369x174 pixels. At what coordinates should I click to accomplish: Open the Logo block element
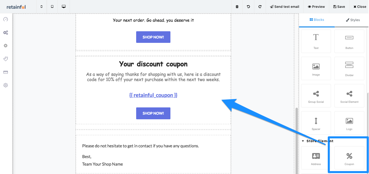pos(349,123)
